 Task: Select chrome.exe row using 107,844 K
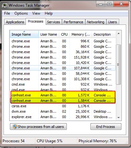click(x=63, y=68)
